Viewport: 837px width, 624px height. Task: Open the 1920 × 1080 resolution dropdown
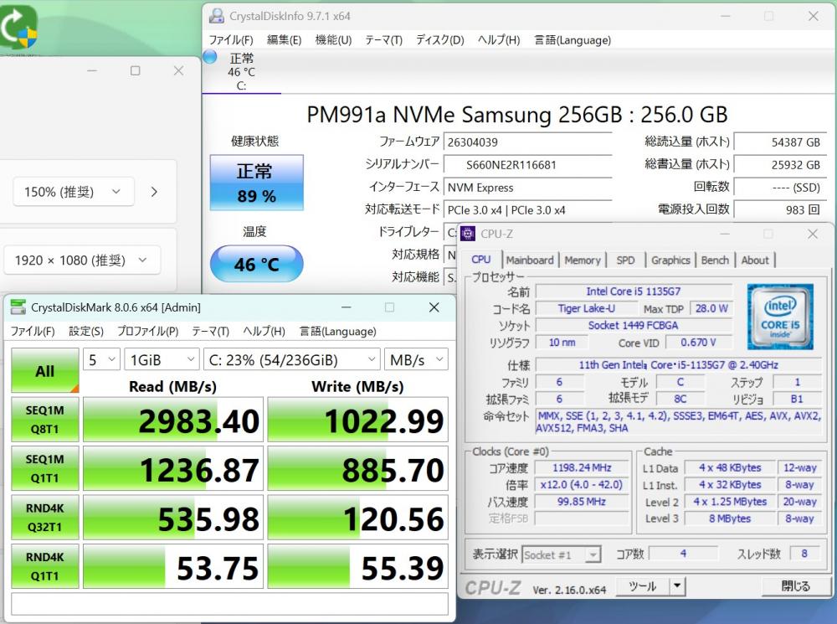[81, 260]
